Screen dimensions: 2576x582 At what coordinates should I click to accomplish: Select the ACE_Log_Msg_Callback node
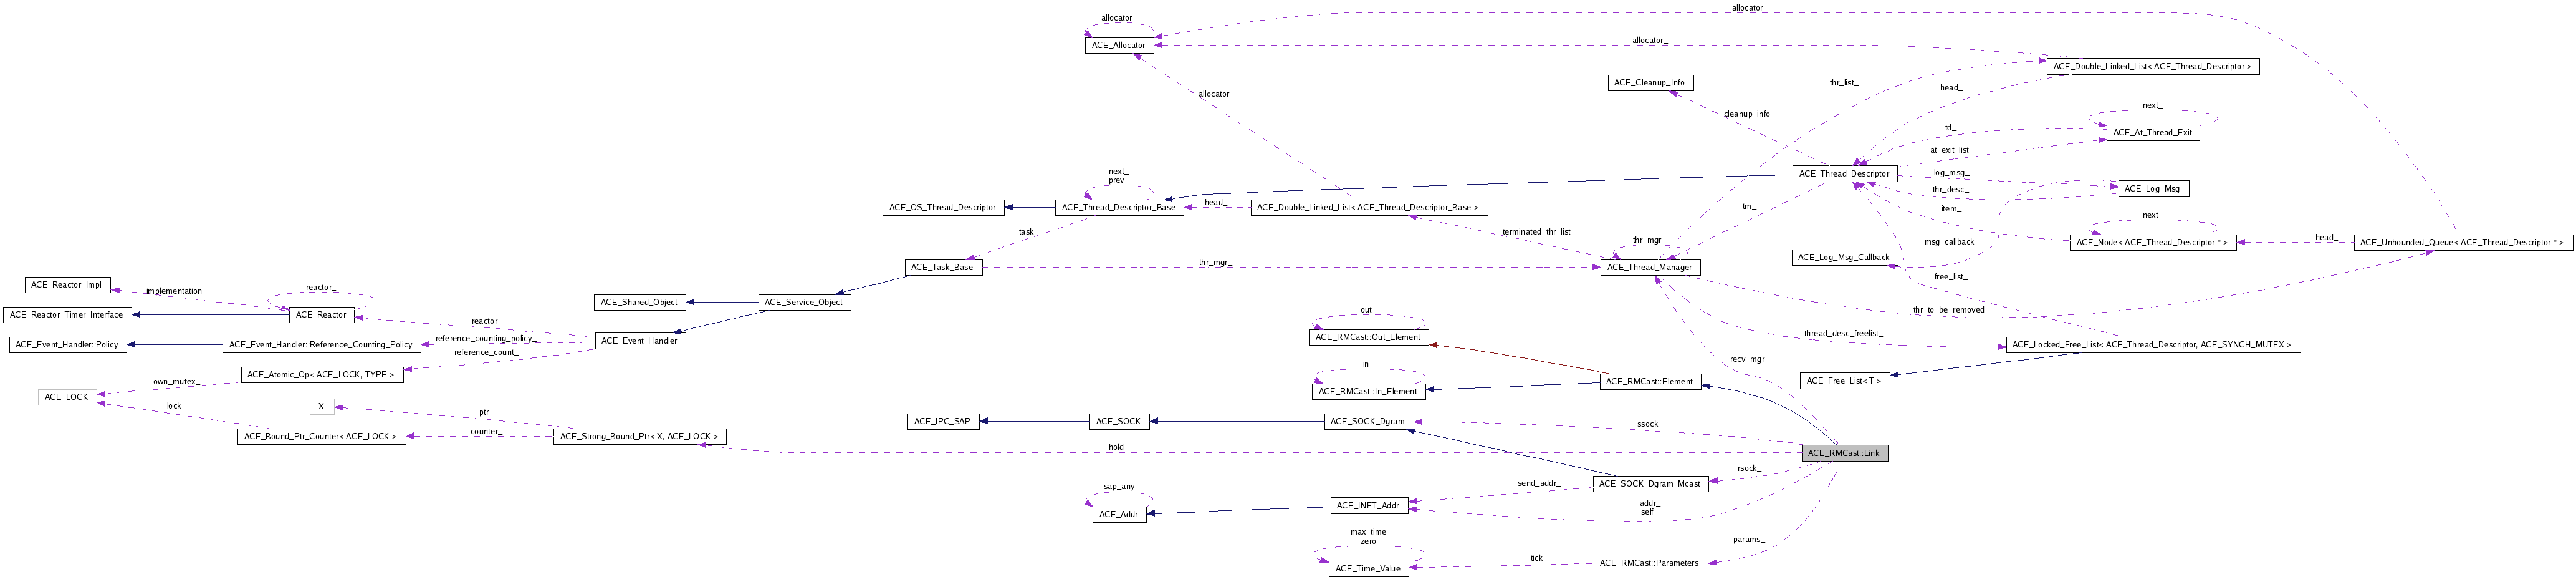click(1844, 257)
